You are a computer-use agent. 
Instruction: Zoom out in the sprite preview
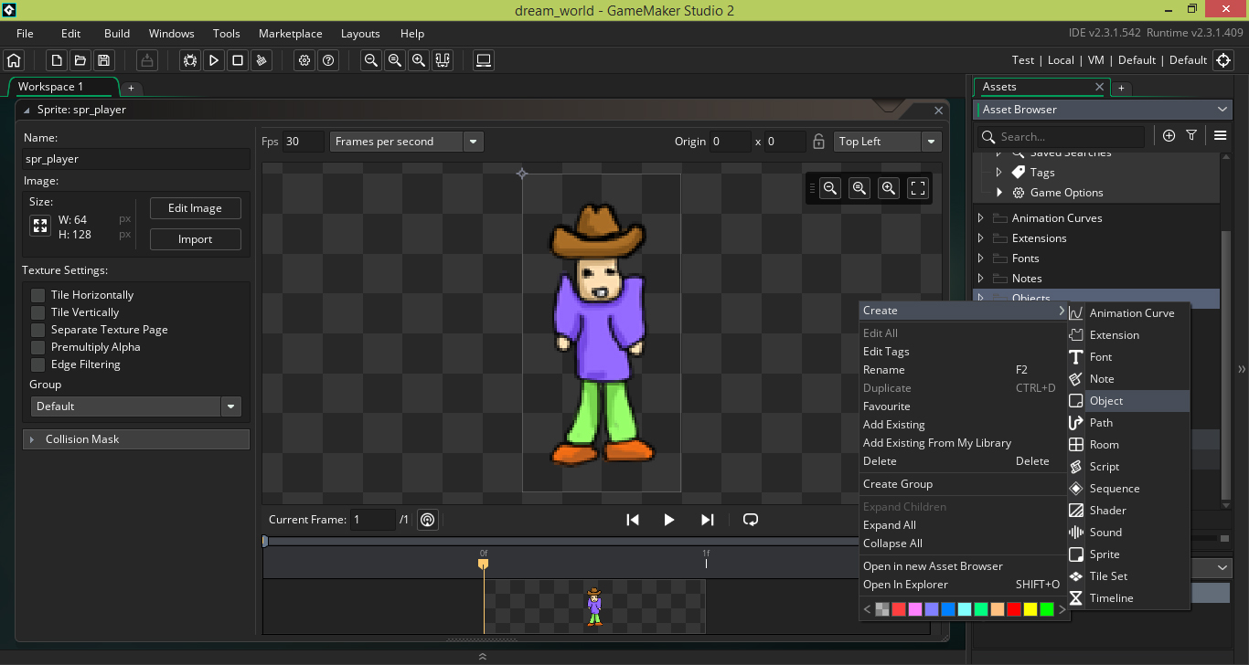pyautogui.click(x=830, y=188)
